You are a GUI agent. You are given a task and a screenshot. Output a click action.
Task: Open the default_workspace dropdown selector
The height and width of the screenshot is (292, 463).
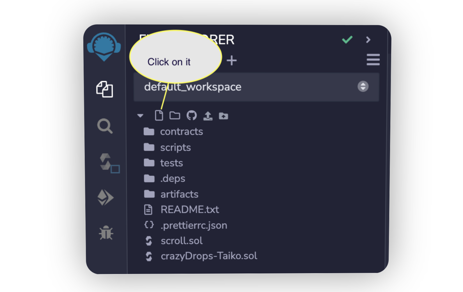pyautogui.click(x=256, y=87)
